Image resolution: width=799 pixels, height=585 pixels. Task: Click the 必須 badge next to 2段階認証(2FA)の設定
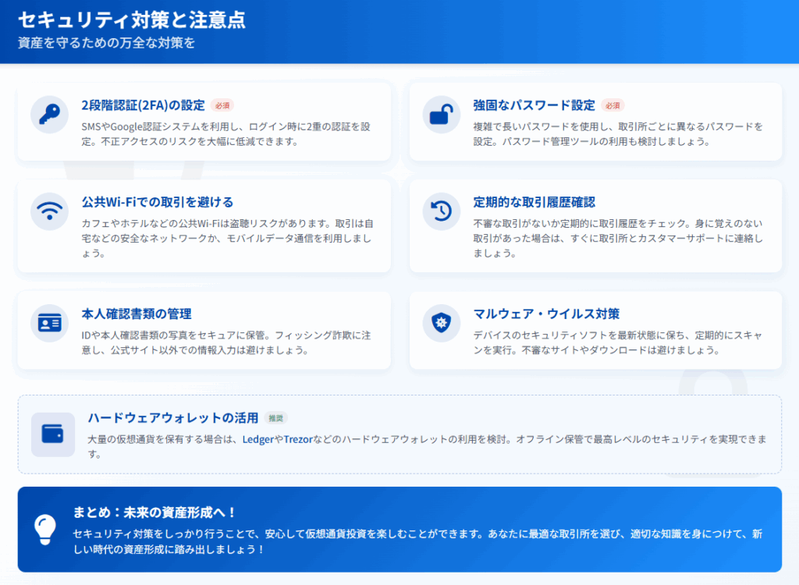pyautogui.click(x=222, y=105)
